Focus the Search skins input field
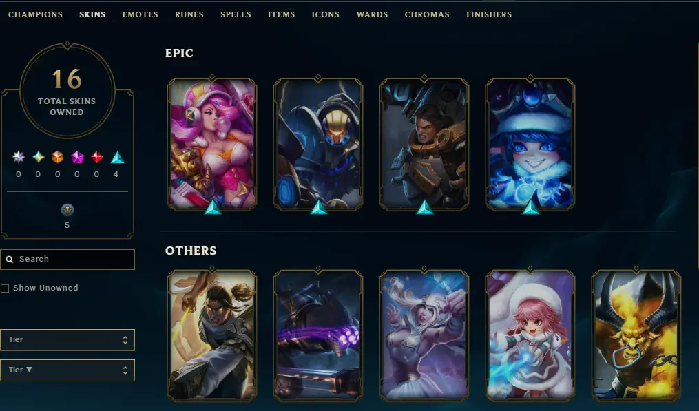 click(x=67, y=259)
